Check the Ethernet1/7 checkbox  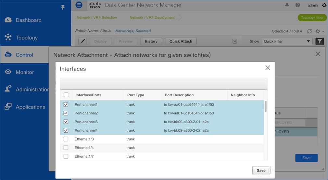[x=66, y=156]
